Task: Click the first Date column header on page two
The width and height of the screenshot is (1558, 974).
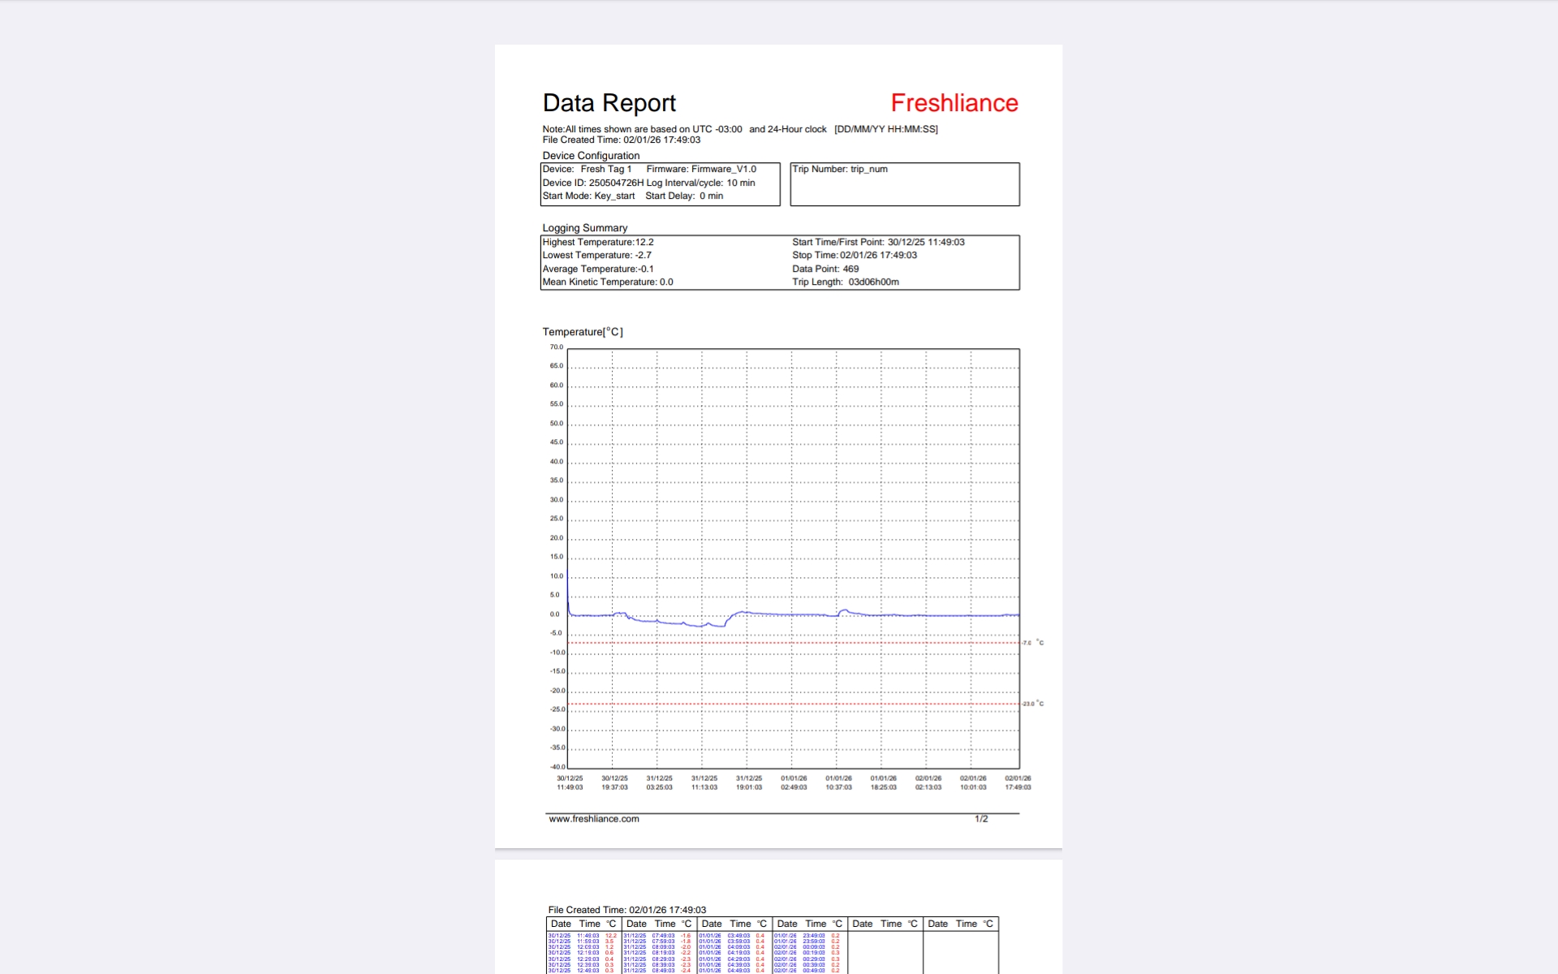Action: pyautogui.click(x=561, y=924)
